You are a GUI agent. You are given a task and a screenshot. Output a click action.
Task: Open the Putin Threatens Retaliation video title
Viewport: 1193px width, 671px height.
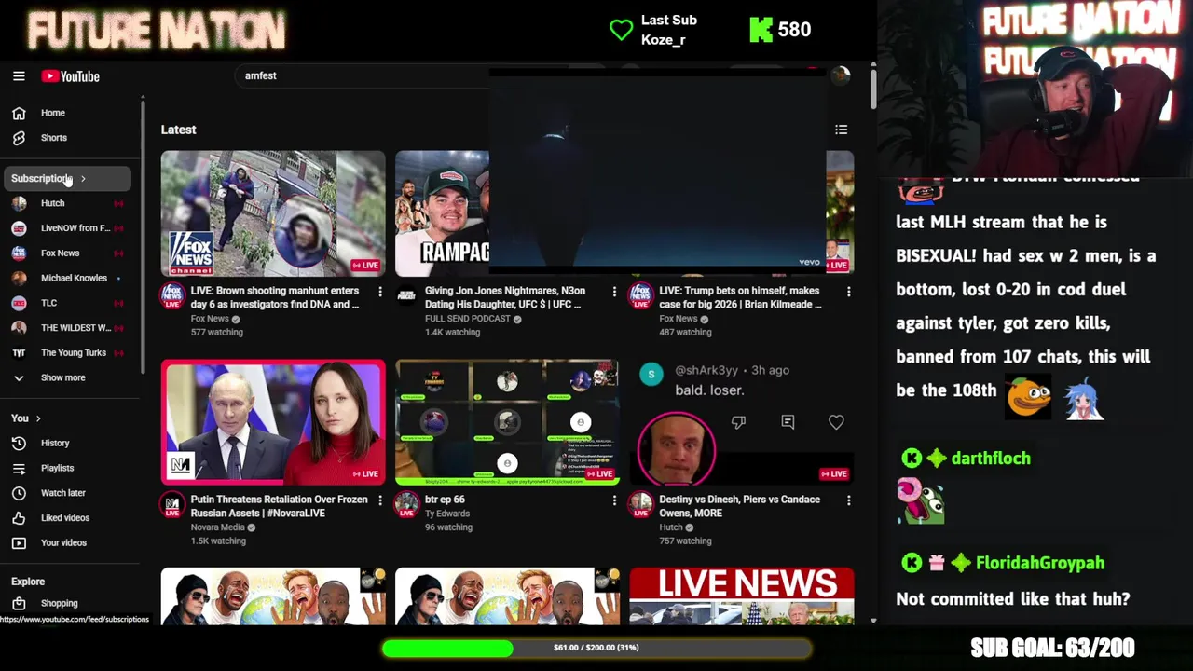pos(280,506)
